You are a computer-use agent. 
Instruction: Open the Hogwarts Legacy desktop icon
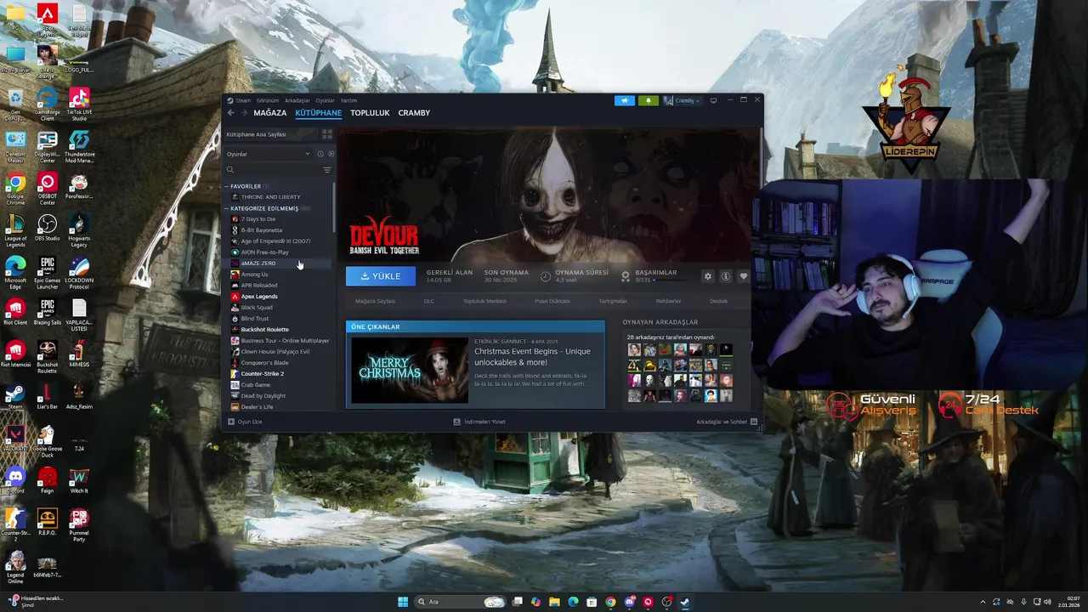tap(79, 231)
